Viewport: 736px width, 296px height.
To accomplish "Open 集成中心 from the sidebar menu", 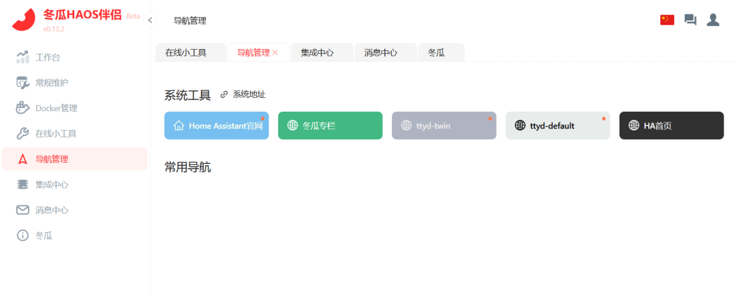I will [75, 184].
